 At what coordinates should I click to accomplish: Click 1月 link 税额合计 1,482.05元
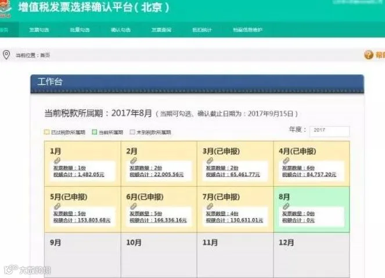79,174
